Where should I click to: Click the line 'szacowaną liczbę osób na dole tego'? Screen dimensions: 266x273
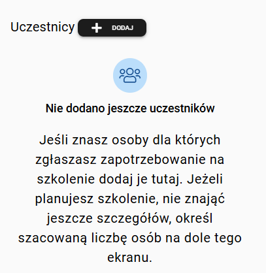130,238
